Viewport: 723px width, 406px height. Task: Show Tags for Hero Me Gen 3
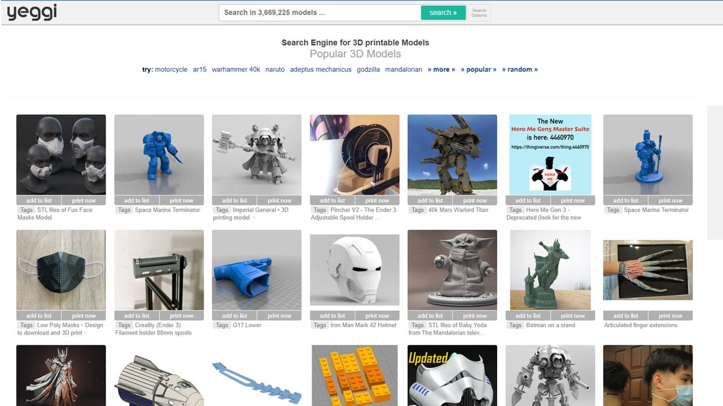click(516, 211)
